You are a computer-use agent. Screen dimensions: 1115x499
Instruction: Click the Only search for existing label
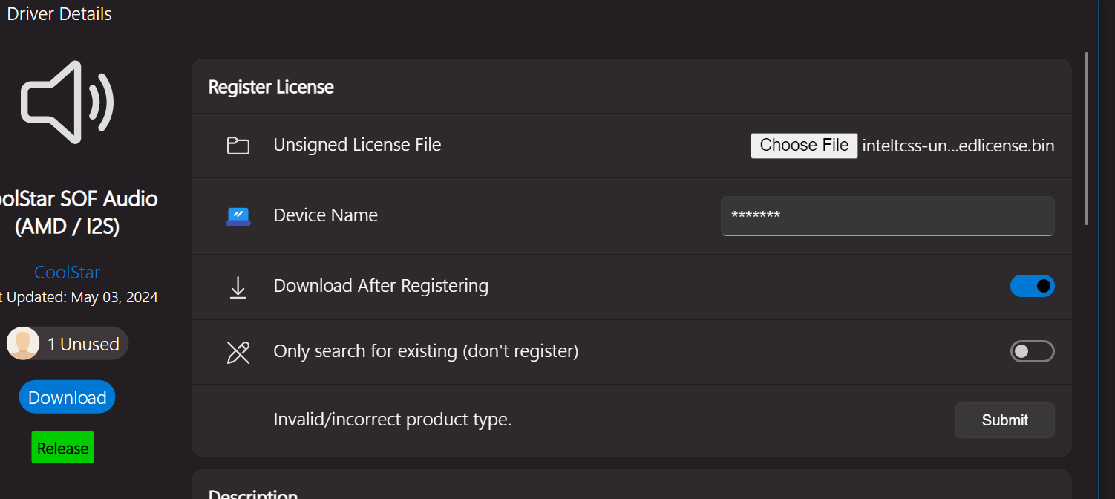[426, 351]
